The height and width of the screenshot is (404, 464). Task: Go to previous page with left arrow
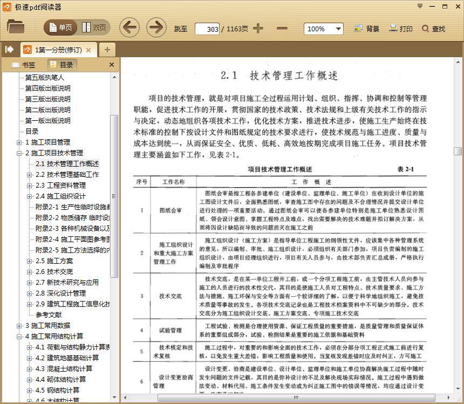129,28
